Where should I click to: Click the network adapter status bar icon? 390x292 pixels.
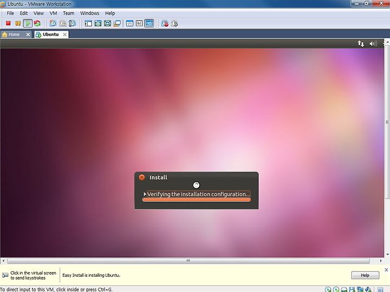click(360, 289)
